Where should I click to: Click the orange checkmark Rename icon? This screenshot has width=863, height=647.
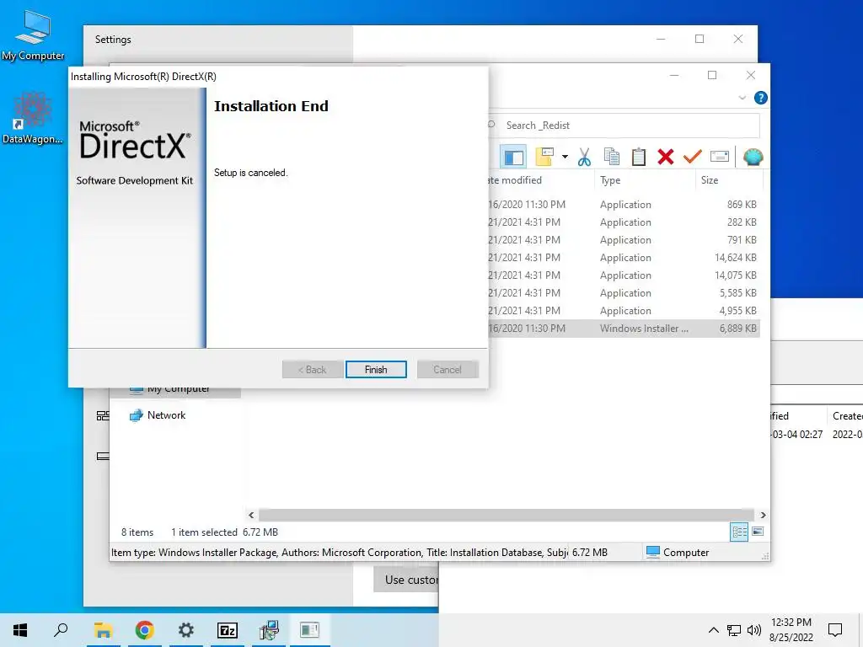(x=692, y=158)
